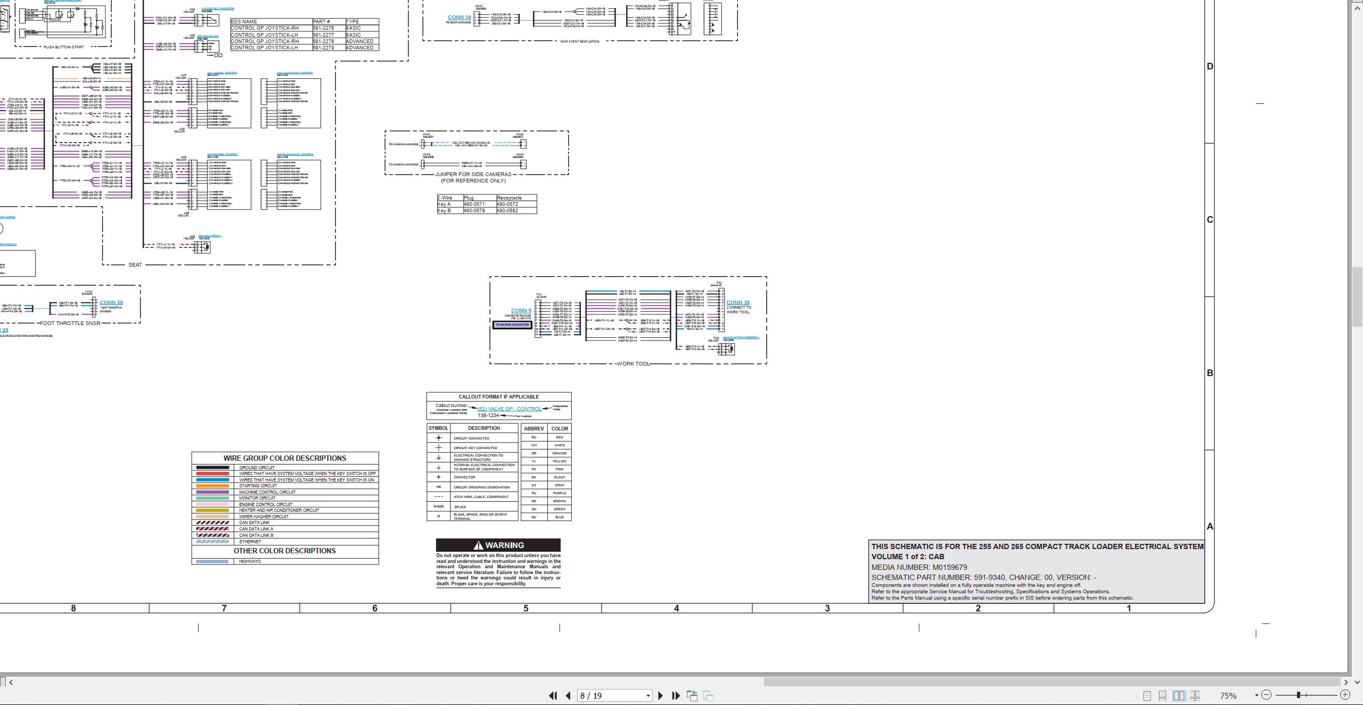Click the 490-0582 receptacle cell

516,211
